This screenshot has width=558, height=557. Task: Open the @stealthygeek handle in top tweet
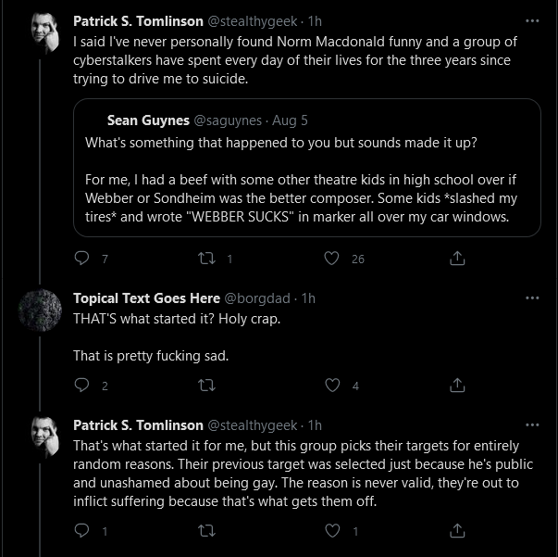(252, 21)
